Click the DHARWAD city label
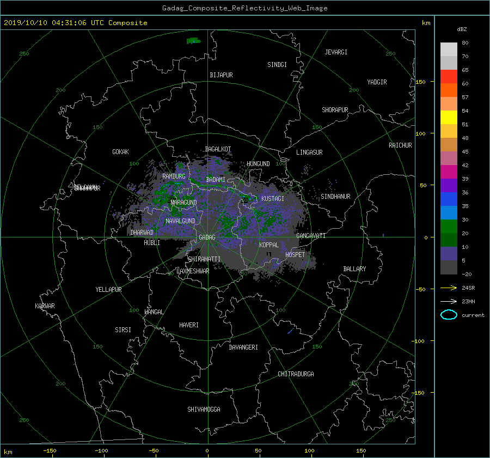Screen dimensions: 490x458 142,233
